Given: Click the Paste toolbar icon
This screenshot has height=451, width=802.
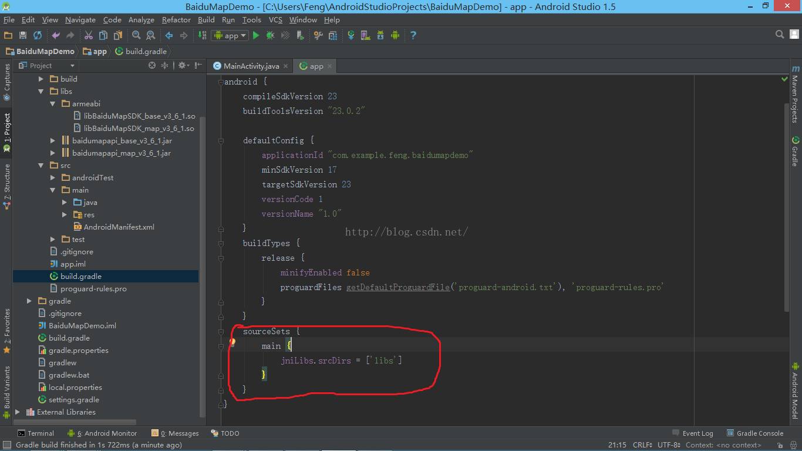Looking at the screenshot, I should point(118,35).
